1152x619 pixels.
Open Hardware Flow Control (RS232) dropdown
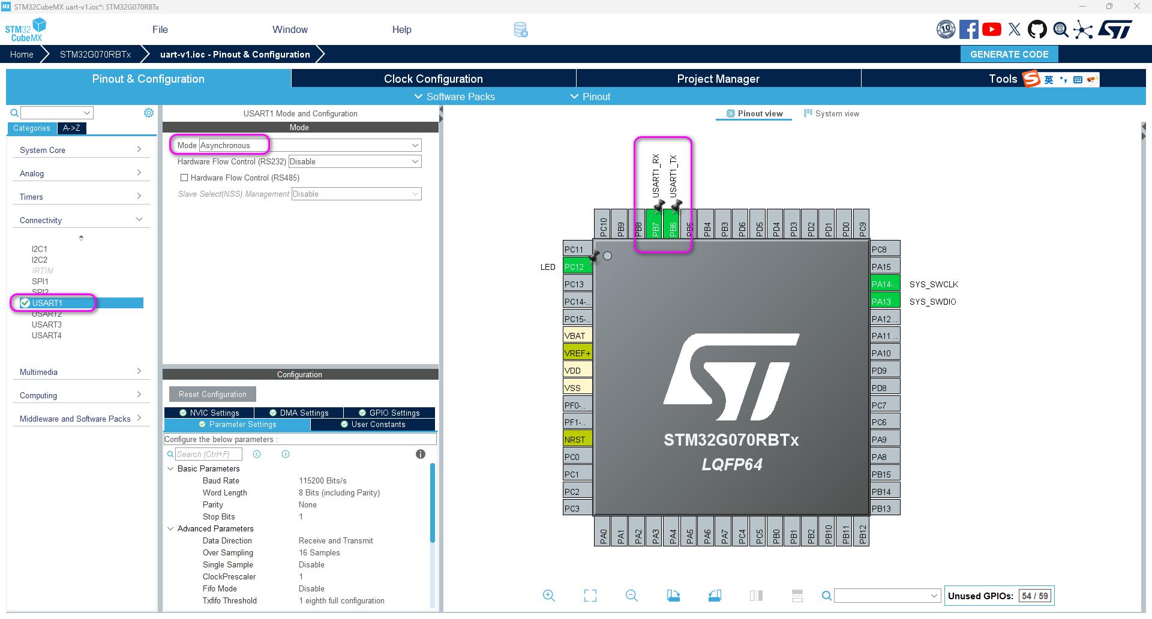(355, 161)
